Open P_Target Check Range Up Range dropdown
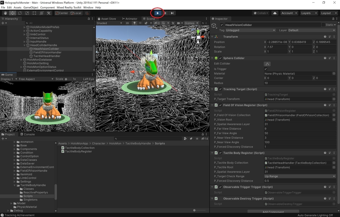This screenshot has height=217, width=340. 300,176
